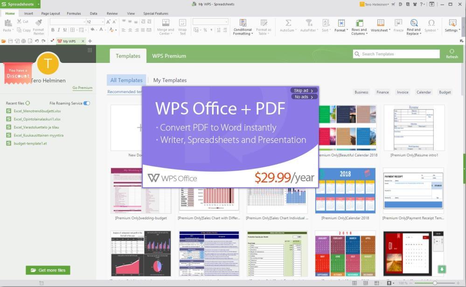Open the number format combo box
The image size is (466, 287).
coord(210,22)
